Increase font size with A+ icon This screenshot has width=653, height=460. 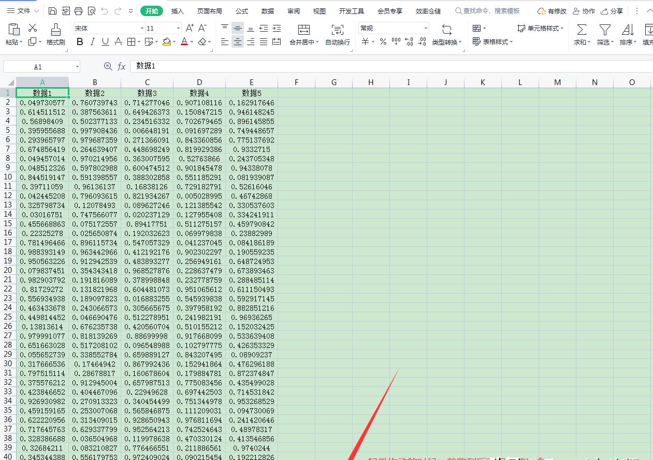point(190,28)
